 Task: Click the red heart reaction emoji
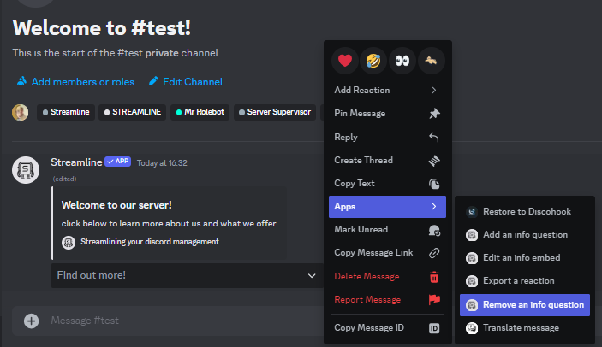pos(345,61)
